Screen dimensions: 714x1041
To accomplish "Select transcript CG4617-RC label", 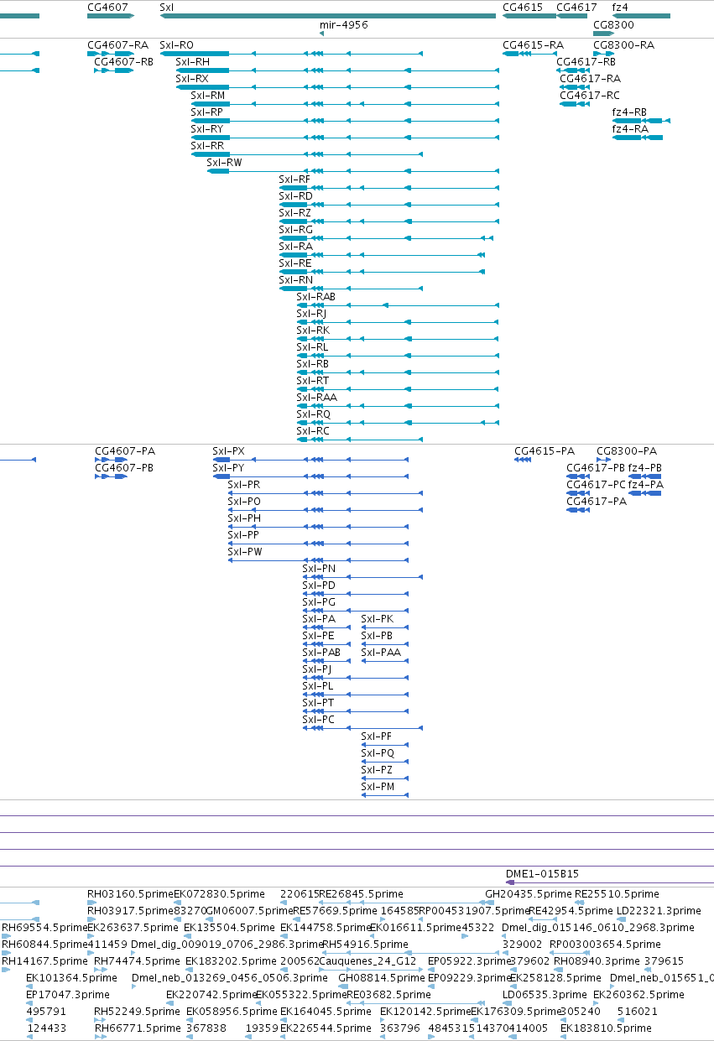I will [x=590, y=95].
